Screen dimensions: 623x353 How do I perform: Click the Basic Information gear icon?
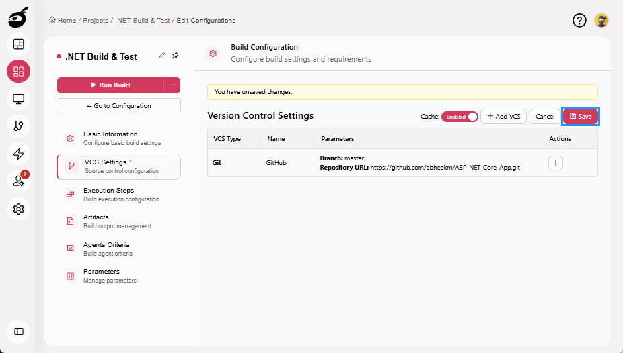(x=71, y=138)
